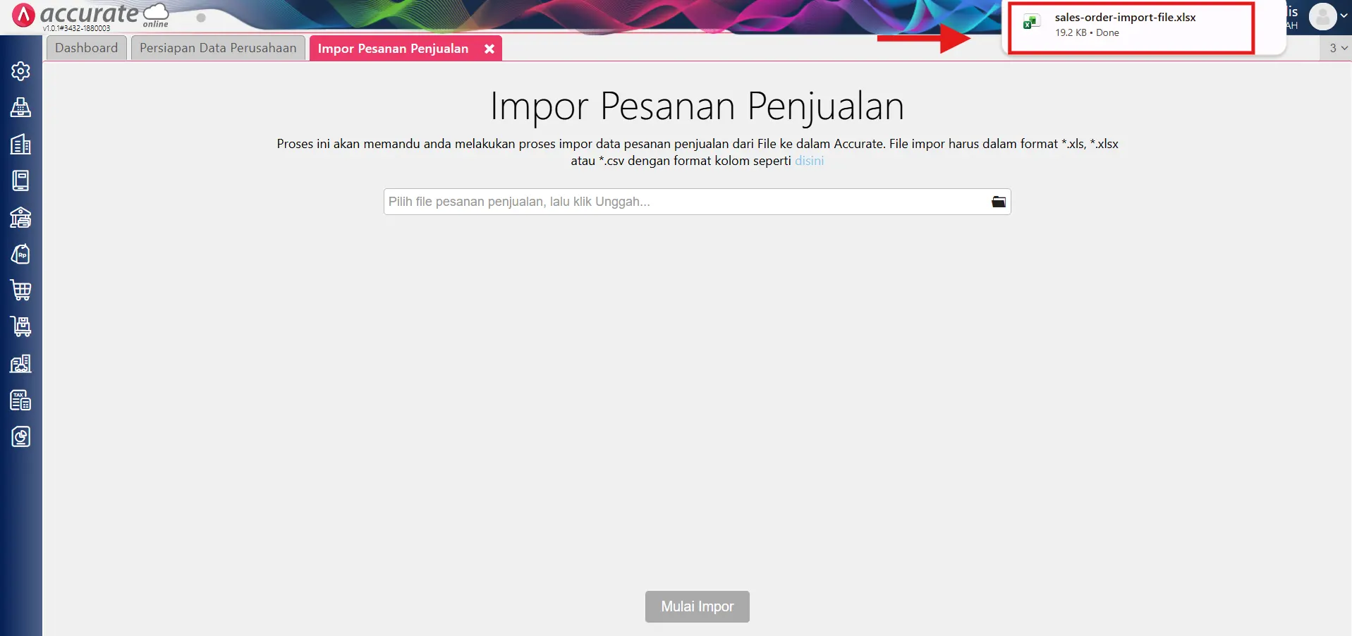This screenshot has width=1352, height=636.
Task: Select the cash register icon in sidebar
Action: pyautogui.click(x=21, y=107)
